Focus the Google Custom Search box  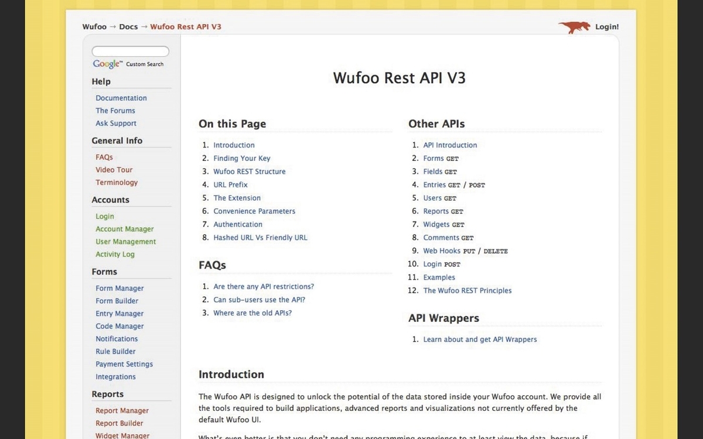point(131,52)
